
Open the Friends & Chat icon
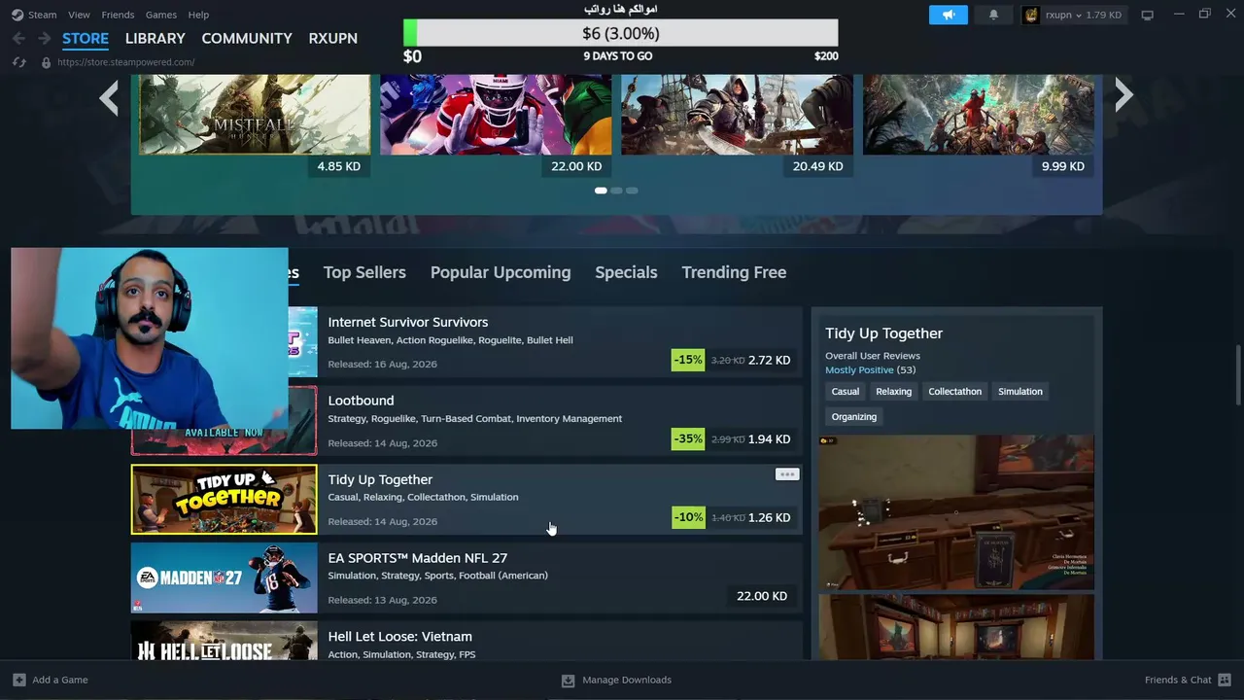pos(1225,680)
